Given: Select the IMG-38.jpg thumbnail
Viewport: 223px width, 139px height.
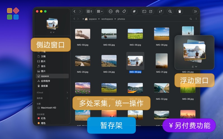Looking at the screenshot, I should [162, 34].
